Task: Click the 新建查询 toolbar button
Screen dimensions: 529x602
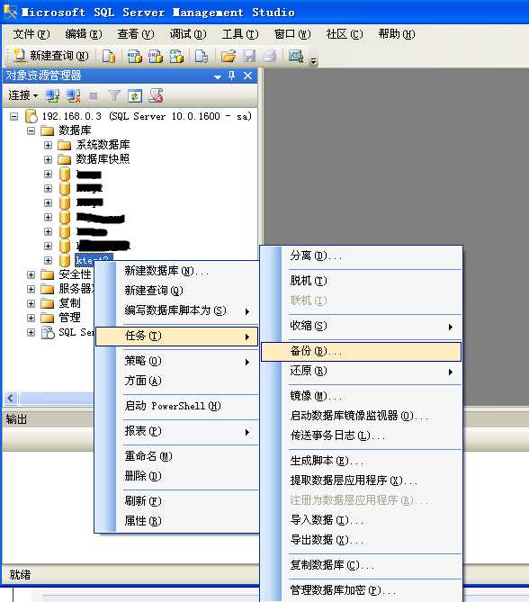Action: click(51, 56)
